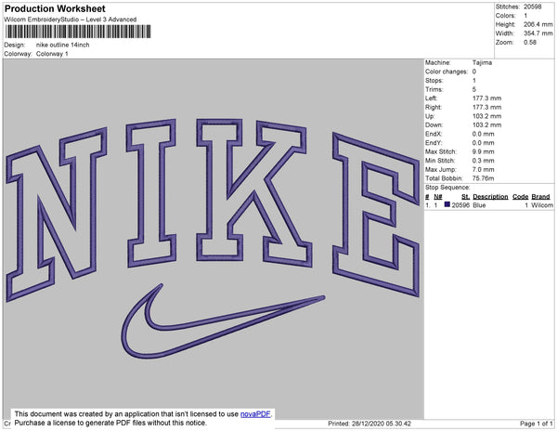
Task: Click the blue thread color swatch
Action: coord(447,204)
